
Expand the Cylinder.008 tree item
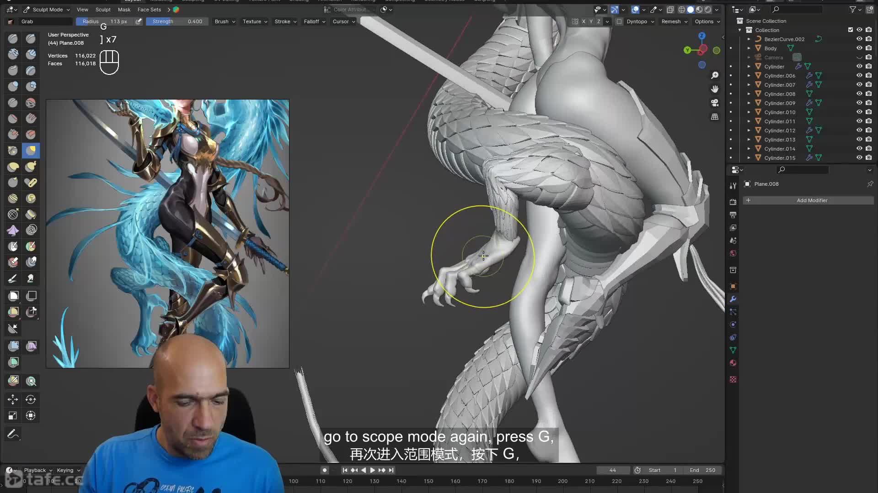tap(749, 94)
